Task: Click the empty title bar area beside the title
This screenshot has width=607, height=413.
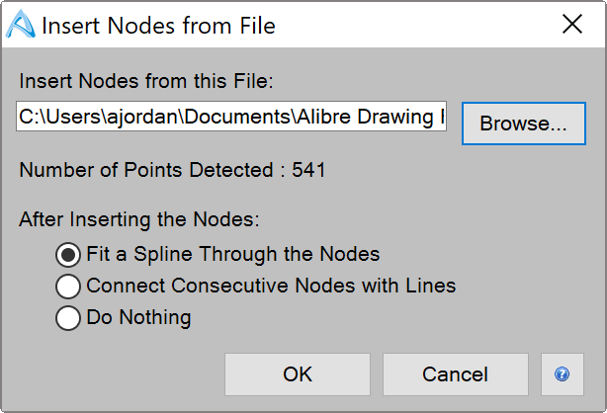Action: pos(418,25)
